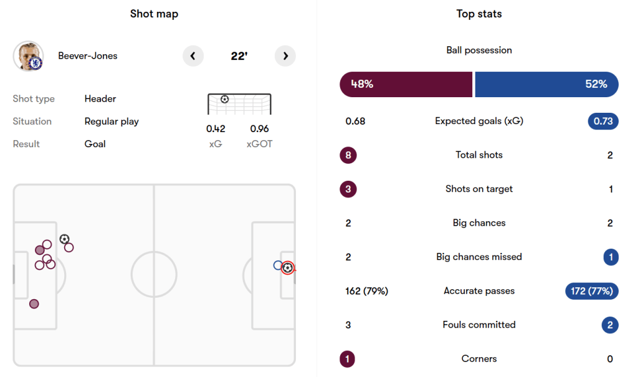Select the football goal marker on left half

64,239
